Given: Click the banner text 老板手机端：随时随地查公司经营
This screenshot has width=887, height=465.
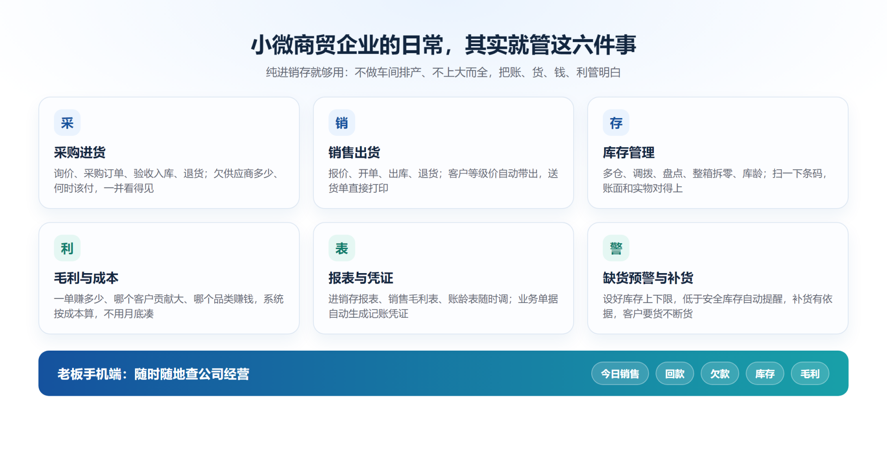Looking at the screenshot, I should pyautogui.click(x=153, y=374).
